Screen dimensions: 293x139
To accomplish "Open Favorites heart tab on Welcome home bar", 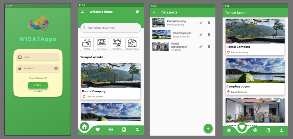I will click(98, 129).
